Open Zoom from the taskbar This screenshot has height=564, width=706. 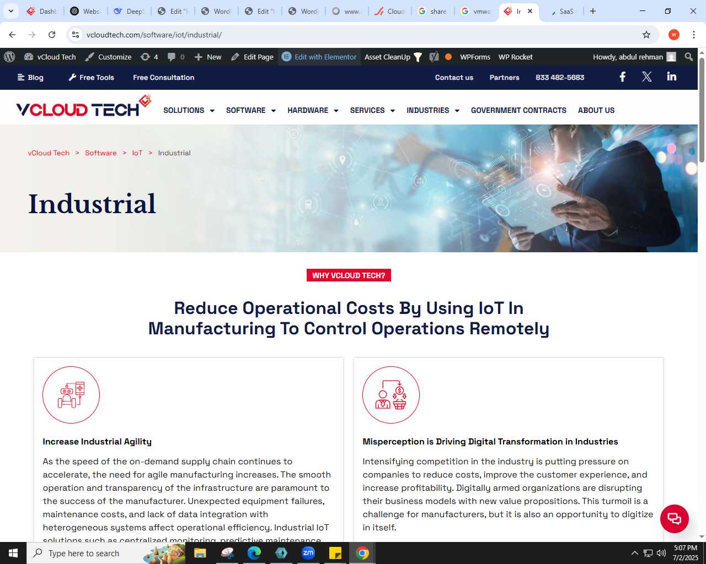click(308, 553)
